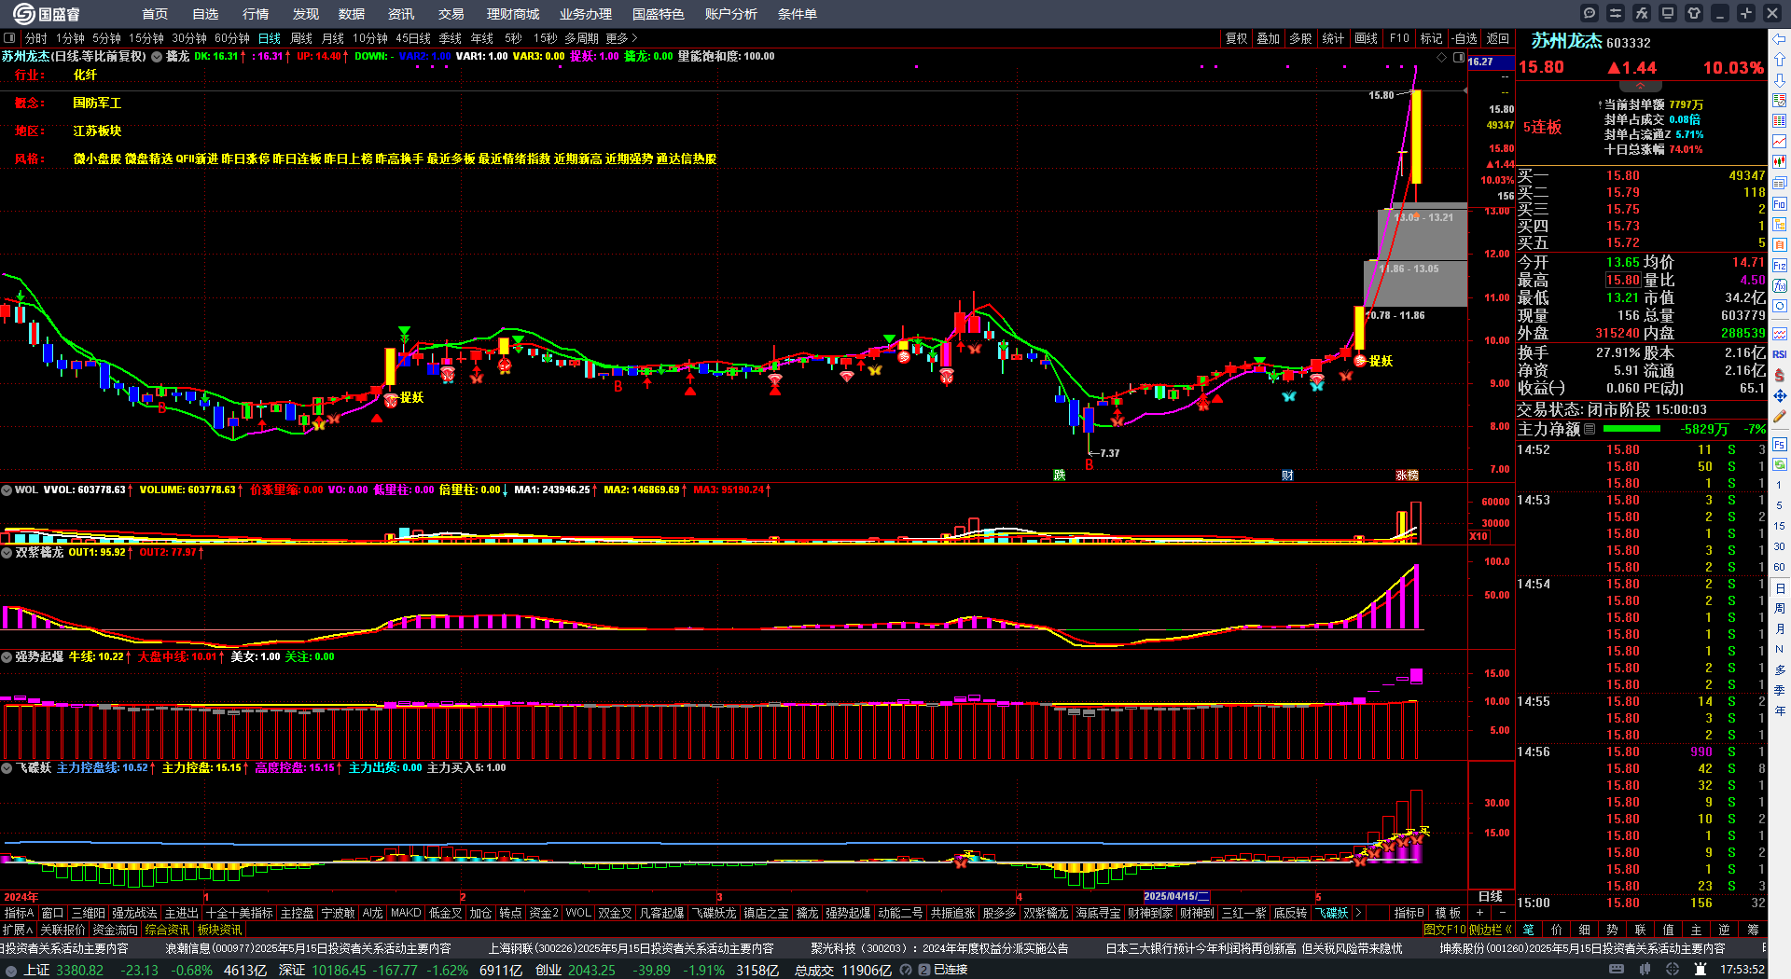This screenshot has height=979, width=1791.
Task: Click the F5 icon in right sidebar
Action: click(1780, 444)
